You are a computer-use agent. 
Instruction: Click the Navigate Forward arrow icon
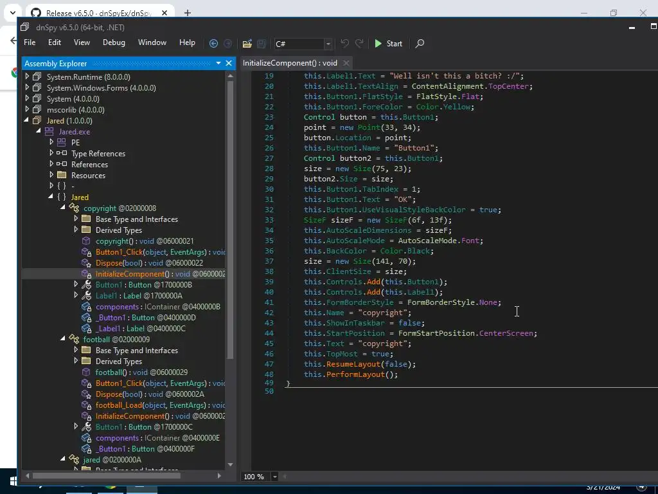(228, 43)
